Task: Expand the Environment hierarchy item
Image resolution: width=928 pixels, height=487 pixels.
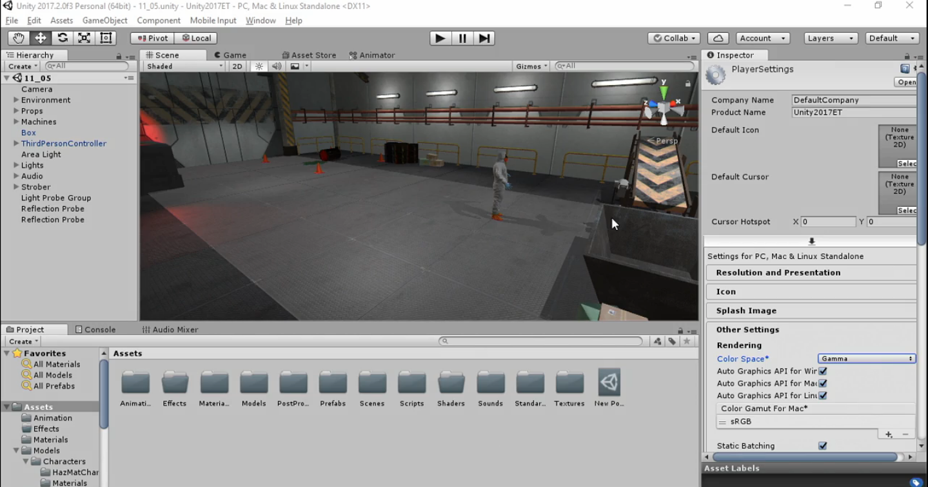Action: (16, 100)
